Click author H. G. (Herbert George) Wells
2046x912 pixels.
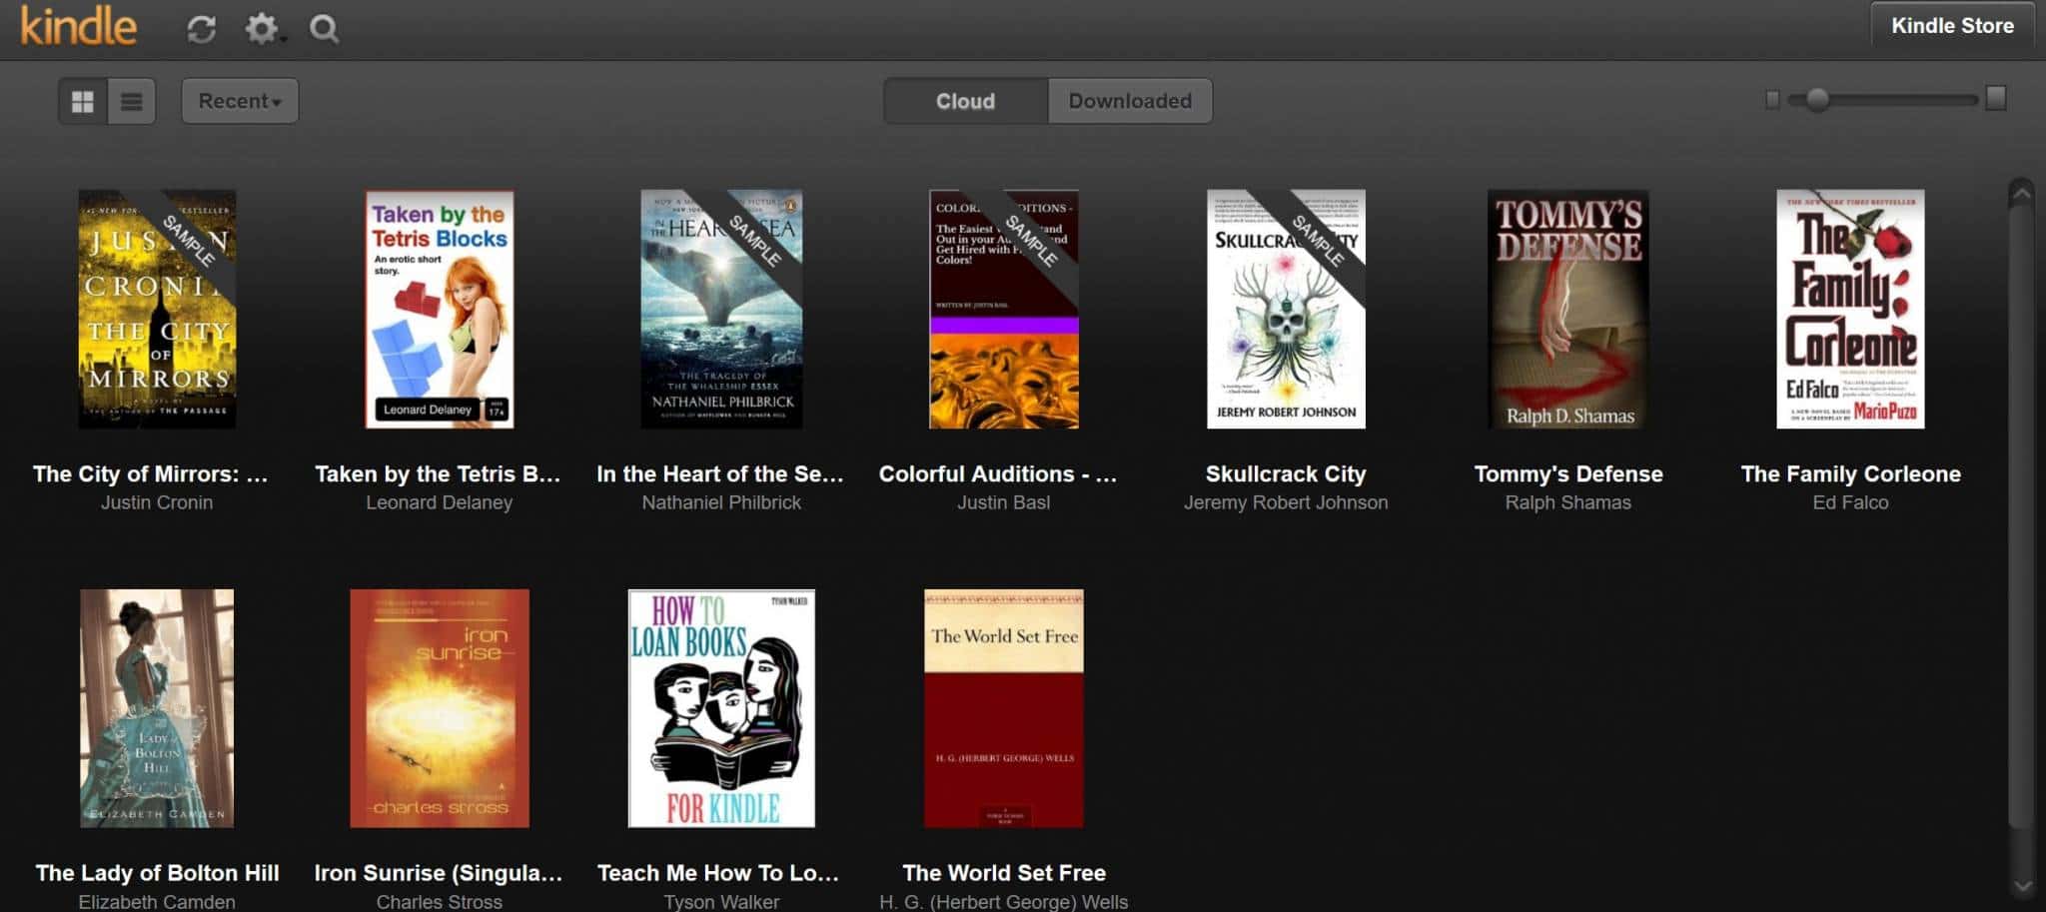click(x=1004, y=901)
